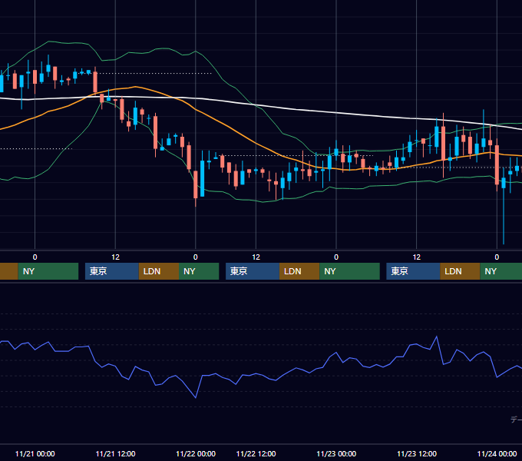Select the orange moving average line
522x461 pixels.
click(230, 127)
